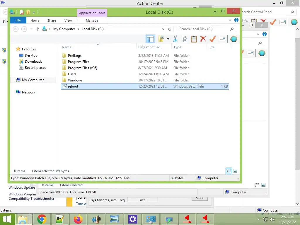Click the search magnifier icon in Local Disk window
Viewport: 300px width, 225px height.
pos(232,29)
